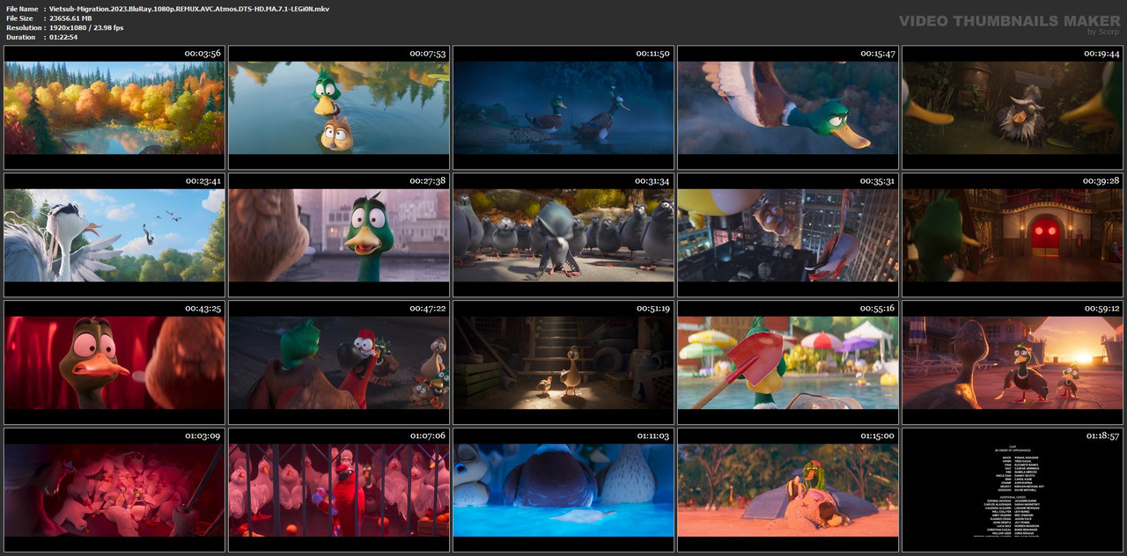The height and width of the screenshot is (556, 1127).
Task: Choose the thumbnail at 01:11:03
Action: point(563,490)
